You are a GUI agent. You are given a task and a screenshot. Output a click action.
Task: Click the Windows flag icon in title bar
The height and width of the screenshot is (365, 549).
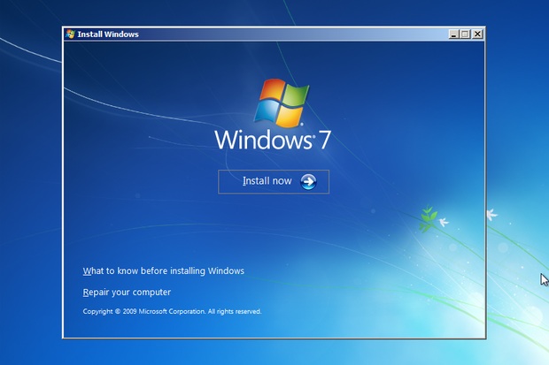70,34
